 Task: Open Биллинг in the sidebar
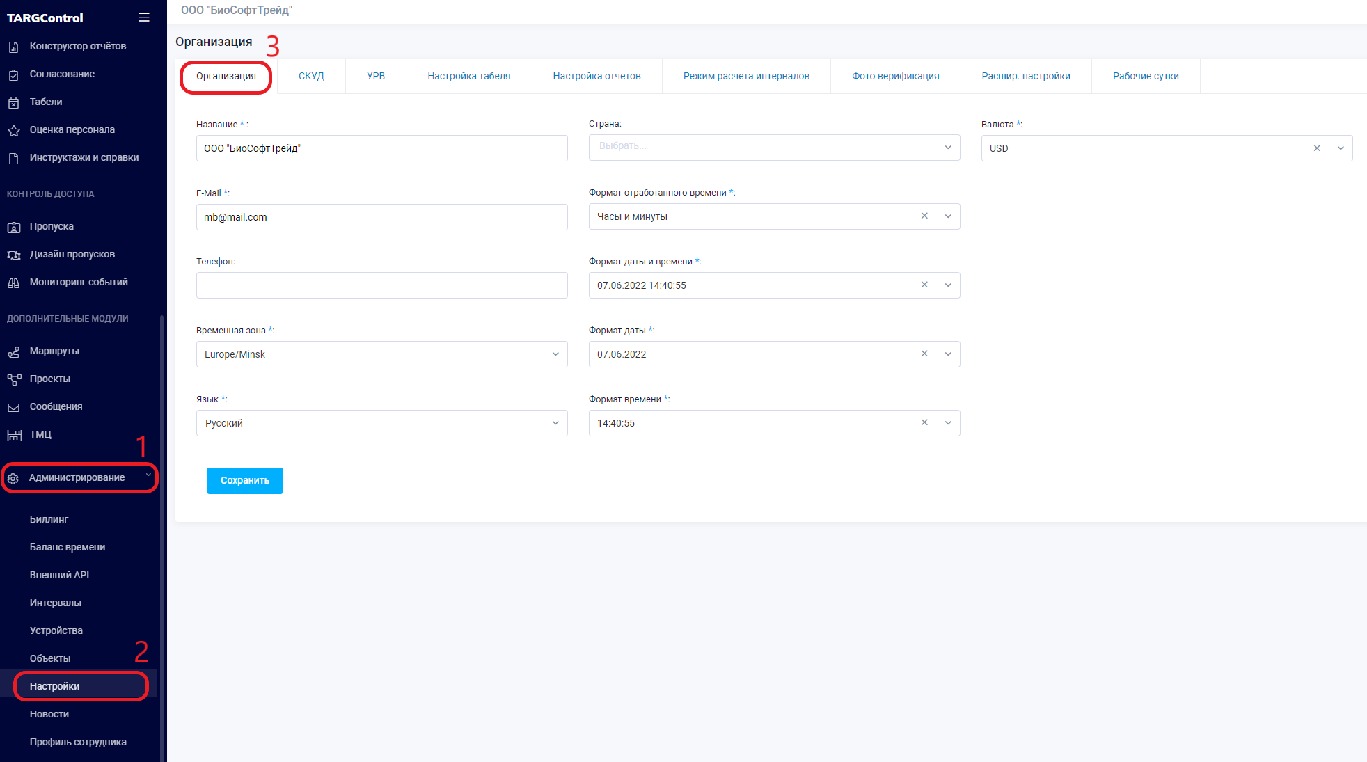pyautogui.click(x=49, y=520)
